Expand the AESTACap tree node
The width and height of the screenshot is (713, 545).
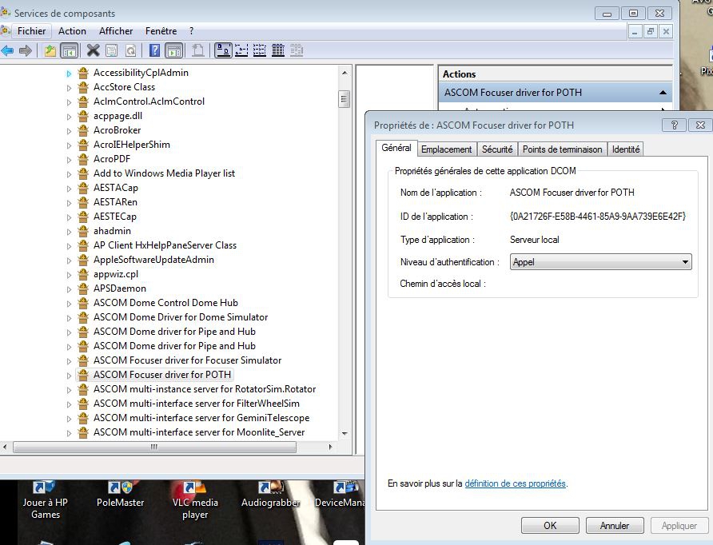tap(69, 189)
